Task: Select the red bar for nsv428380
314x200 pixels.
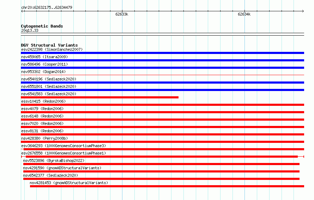Action: (x=162, y=142)
